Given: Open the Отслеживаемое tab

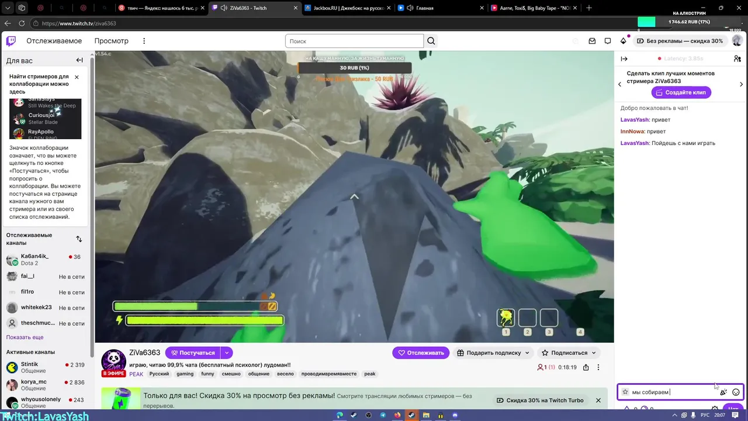Looking at the screenshot, I should point(54,41).
